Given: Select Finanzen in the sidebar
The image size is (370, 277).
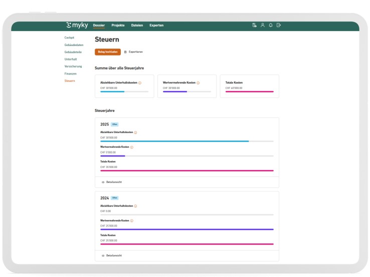Looking at the screenshot, I should [70, 73].
